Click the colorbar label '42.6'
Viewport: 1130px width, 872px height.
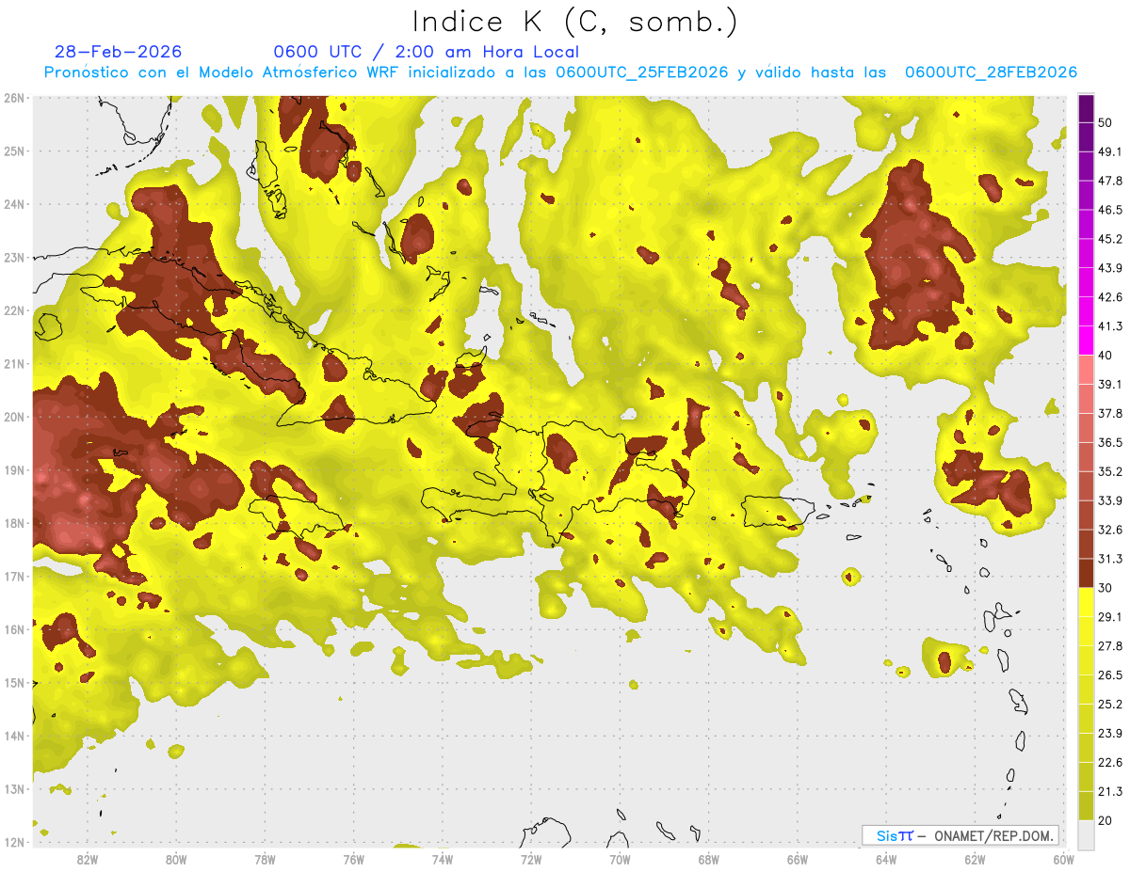tap(1110, 297)
